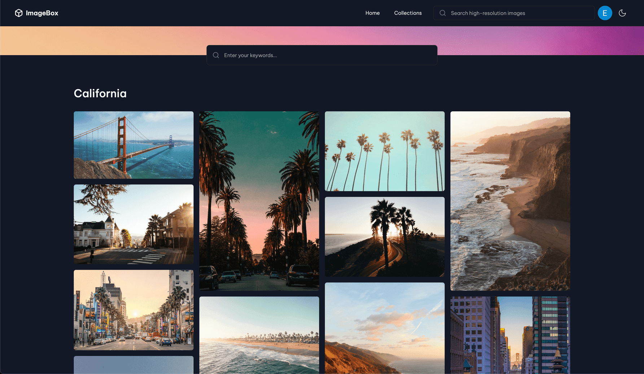644x374 pixels.
Task: Open the Golden Gate Bridge photo
Action: pyautogui.click(x=133, y=145)
